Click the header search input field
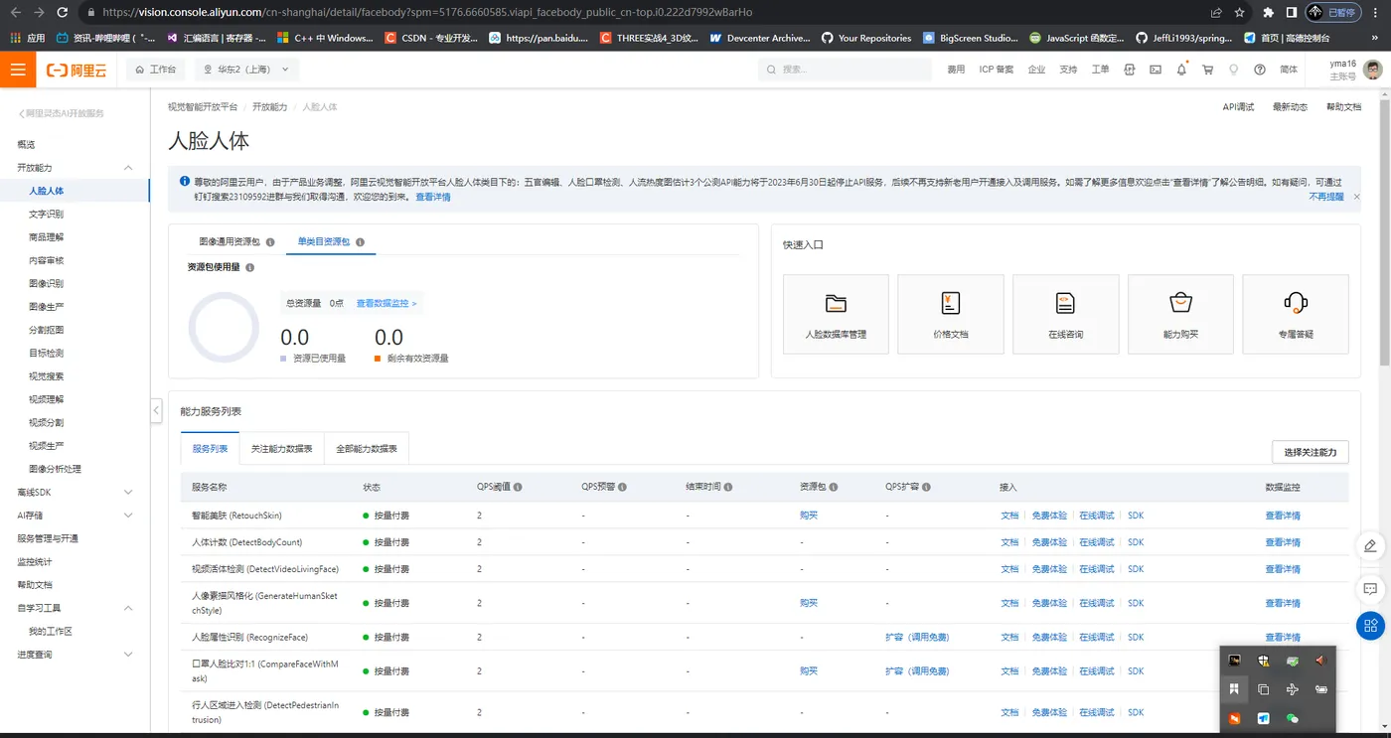This screenshot has height=738, width=1391. (845, 70)
